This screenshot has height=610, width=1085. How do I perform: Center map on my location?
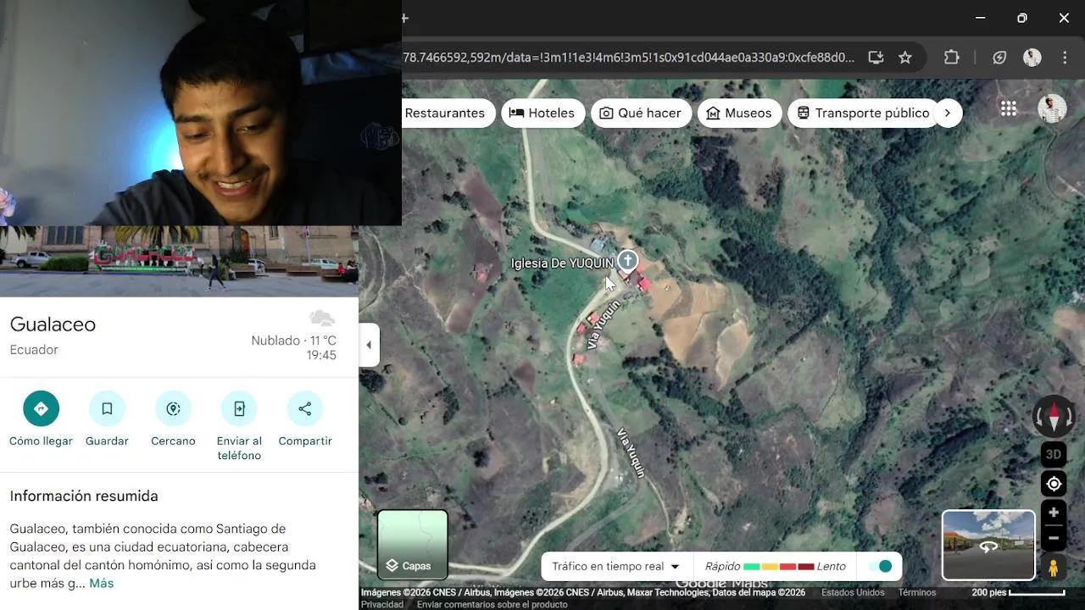coord(1054,484)
